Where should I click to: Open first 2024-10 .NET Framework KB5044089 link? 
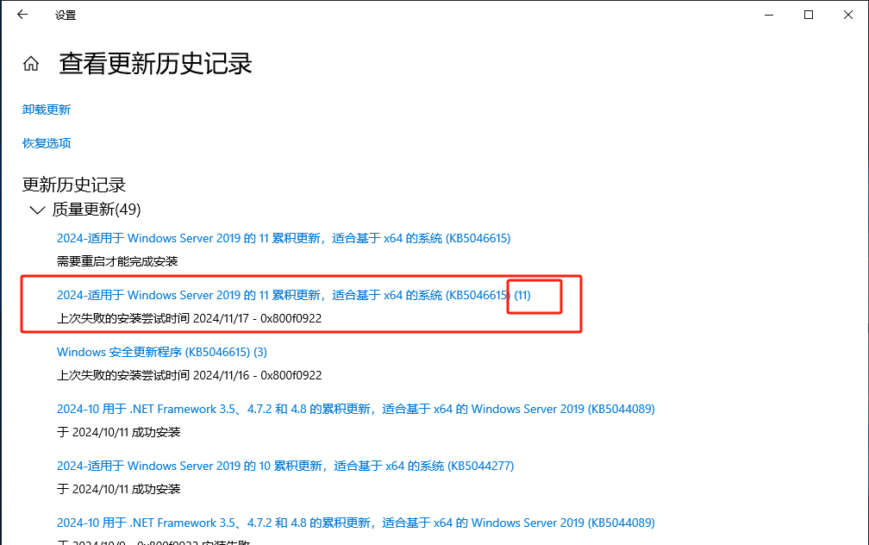[356, 409]
